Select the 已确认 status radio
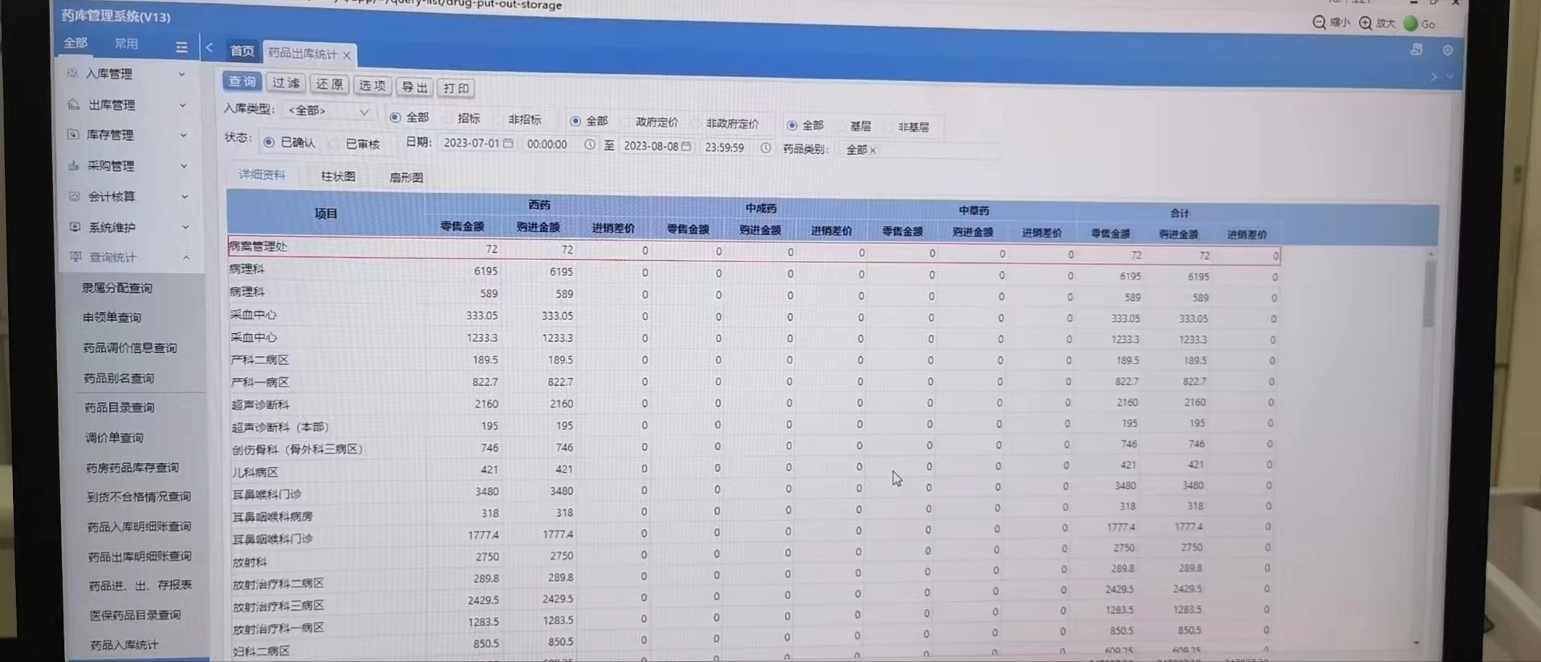The width and height of the screenshot is (1541, 662). (x=269, y=142)
